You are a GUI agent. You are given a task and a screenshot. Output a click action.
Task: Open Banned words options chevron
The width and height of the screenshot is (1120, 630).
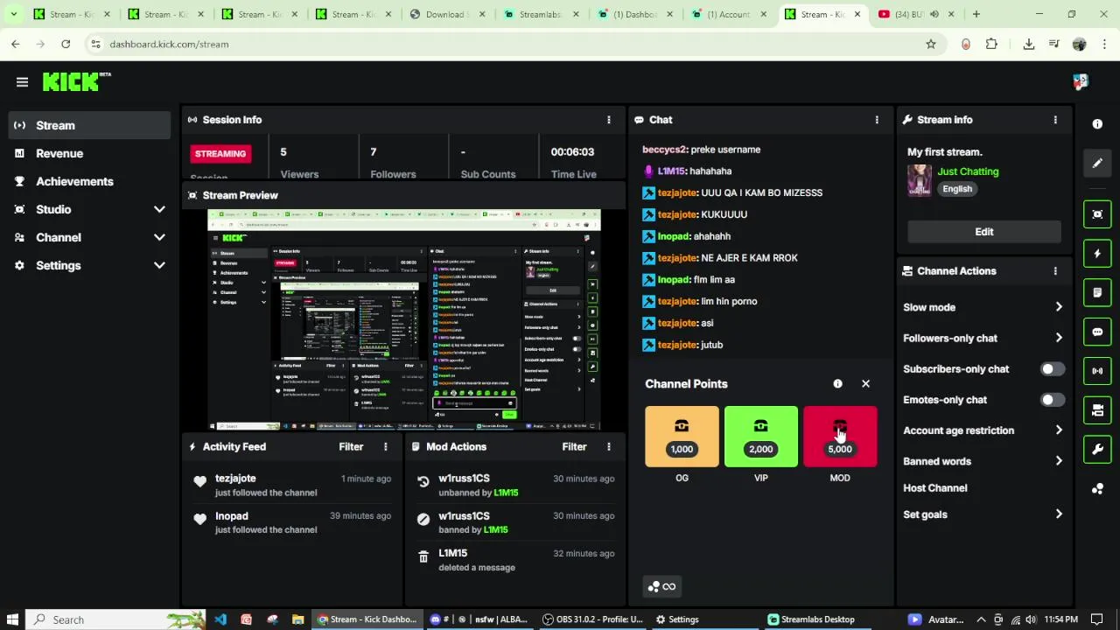(x=1059, y=461)
